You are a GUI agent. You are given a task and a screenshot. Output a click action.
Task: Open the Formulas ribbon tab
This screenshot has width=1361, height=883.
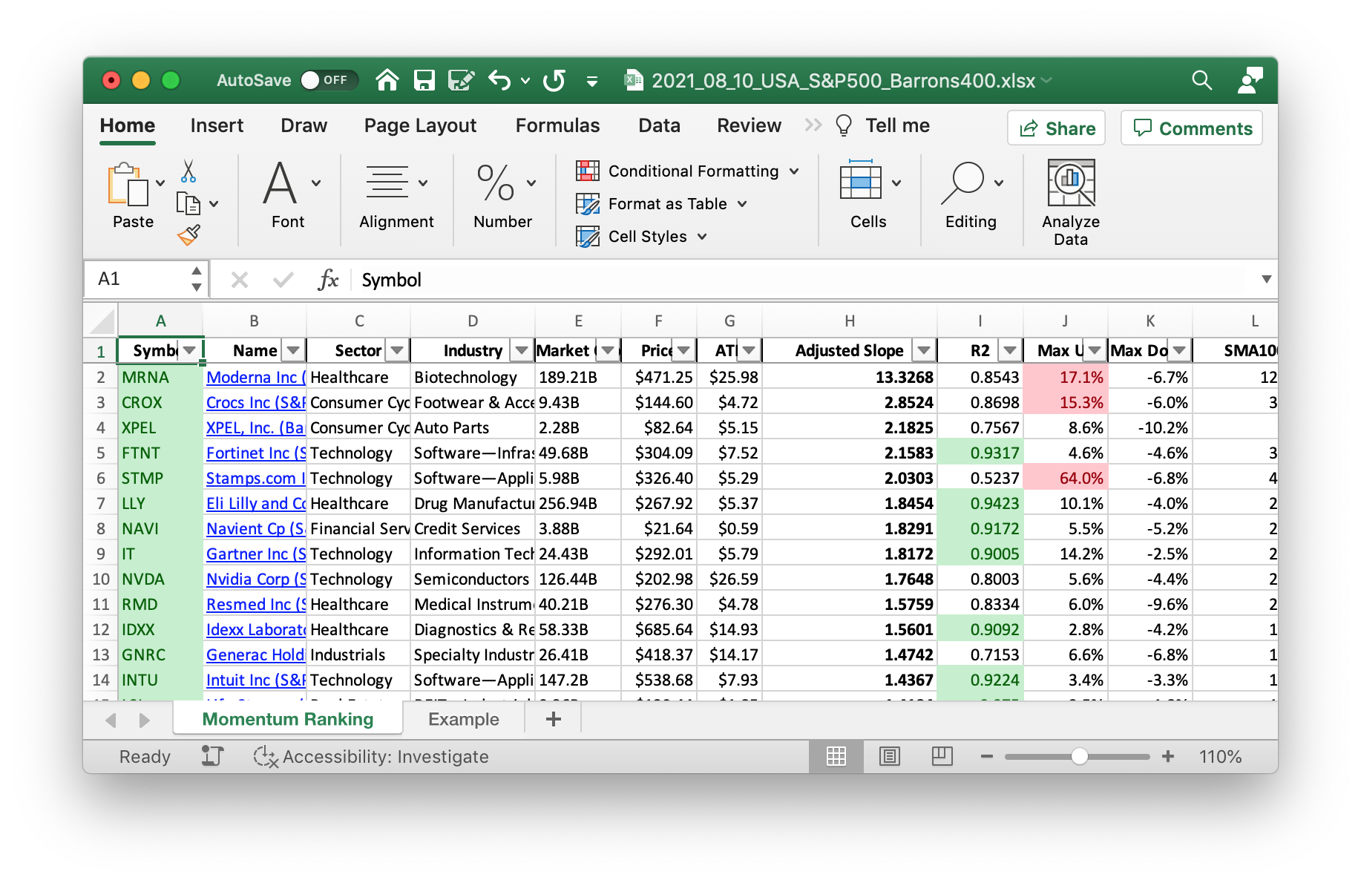557,125
